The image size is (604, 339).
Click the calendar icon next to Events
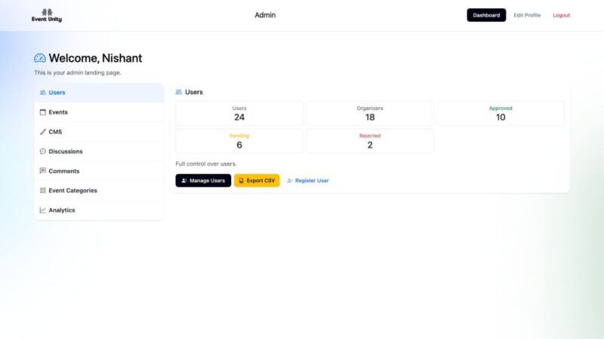[x=43, y=112]
